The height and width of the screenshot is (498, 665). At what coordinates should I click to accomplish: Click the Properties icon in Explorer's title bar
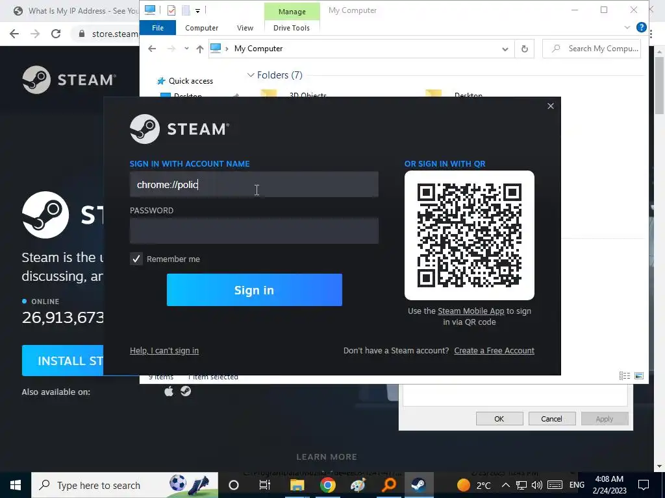(x=171, y=10)
